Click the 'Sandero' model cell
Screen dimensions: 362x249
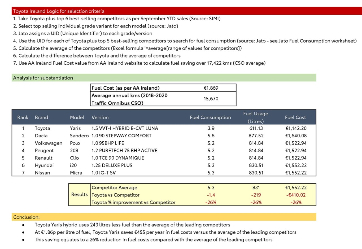(79, 136)
